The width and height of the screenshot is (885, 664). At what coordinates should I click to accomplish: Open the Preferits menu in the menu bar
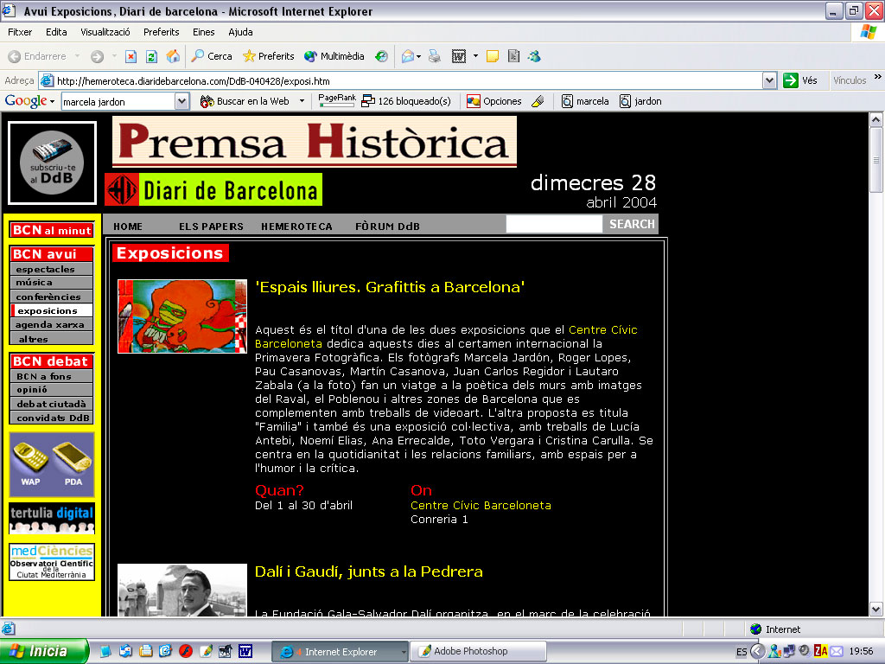[162, 32]
